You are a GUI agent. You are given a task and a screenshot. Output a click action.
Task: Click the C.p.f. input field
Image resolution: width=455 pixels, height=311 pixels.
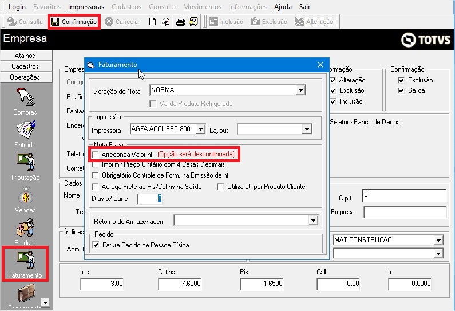click(404, 195)
